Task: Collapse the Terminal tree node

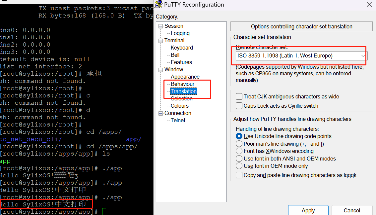Action: (x=160, y=41)
